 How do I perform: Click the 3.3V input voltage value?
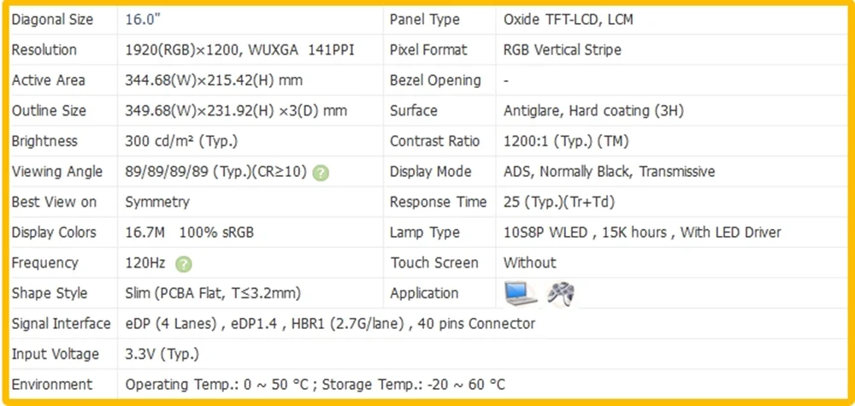pyautogui.click(x=162, y=355)
